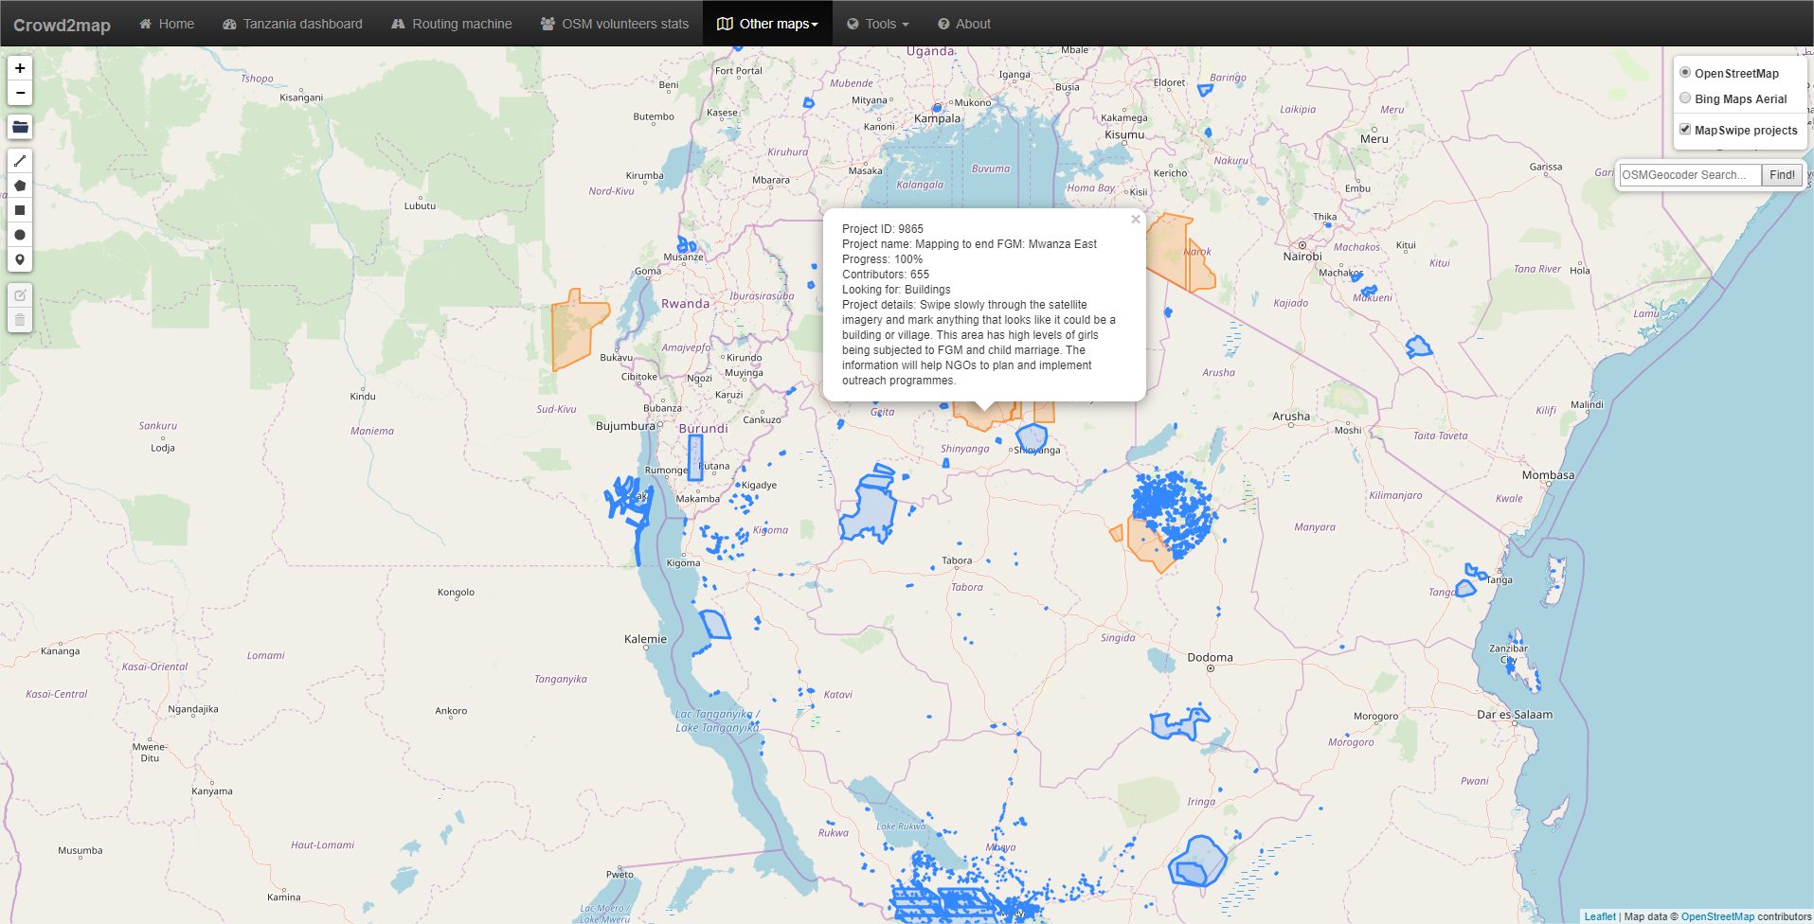Image resolution: width=1814 pixels, height=924 pixels.
Task: Open the Tools dropdown menu
Action: pos(878,24)
